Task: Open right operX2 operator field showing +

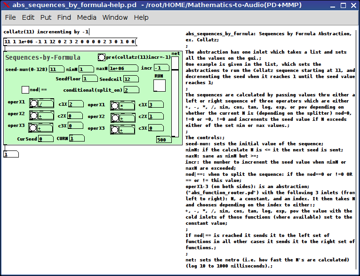Action: [127, 118]
